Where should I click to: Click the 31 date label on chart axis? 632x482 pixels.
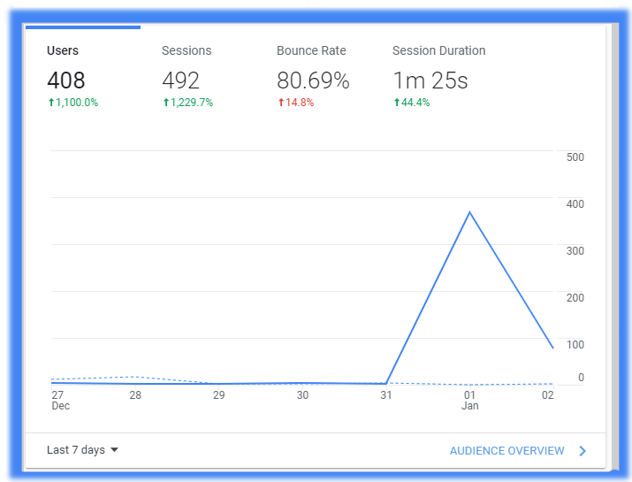point(386,395)
